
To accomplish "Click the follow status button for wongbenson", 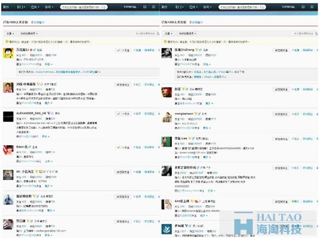I will [281, 114].
